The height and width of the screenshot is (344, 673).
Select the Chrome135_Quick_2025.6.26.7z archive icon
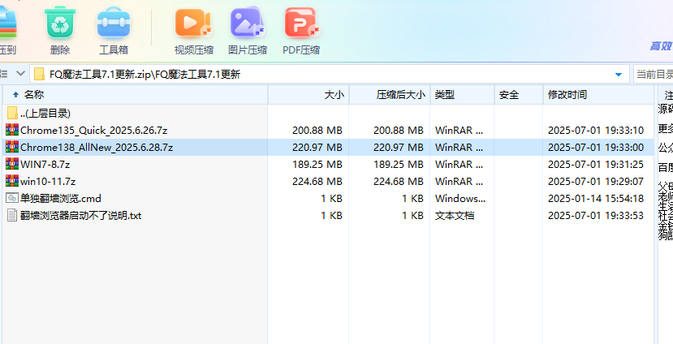click(x=12, y=130)
